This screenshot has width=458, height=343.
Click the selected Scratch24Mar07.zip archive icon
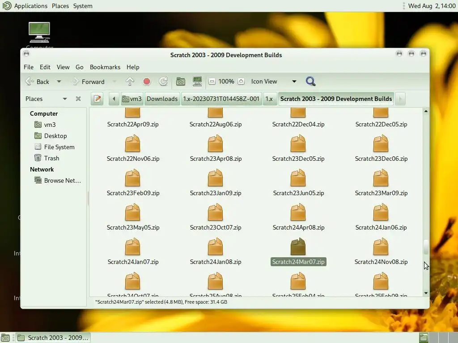(x=298, y=247)
